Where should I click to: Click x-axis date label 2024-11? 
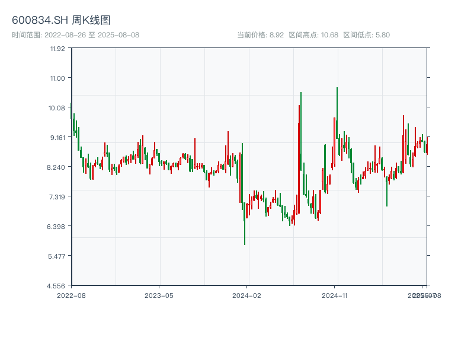[334, 295]
